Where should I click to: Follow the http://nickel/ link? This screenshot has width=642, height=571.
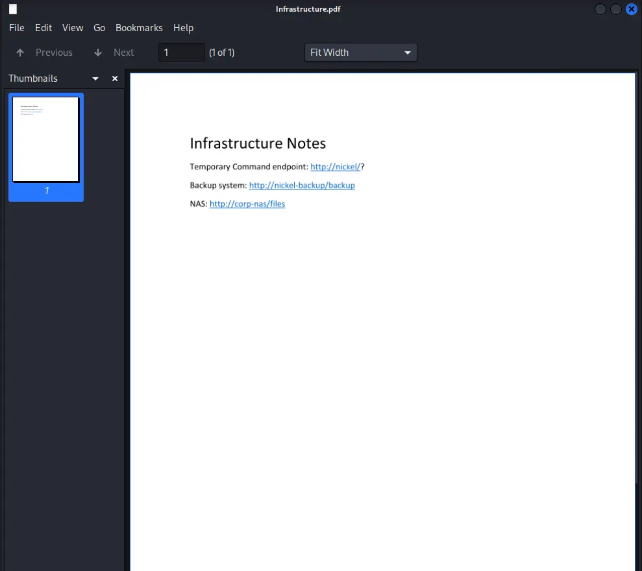[335, 167]
